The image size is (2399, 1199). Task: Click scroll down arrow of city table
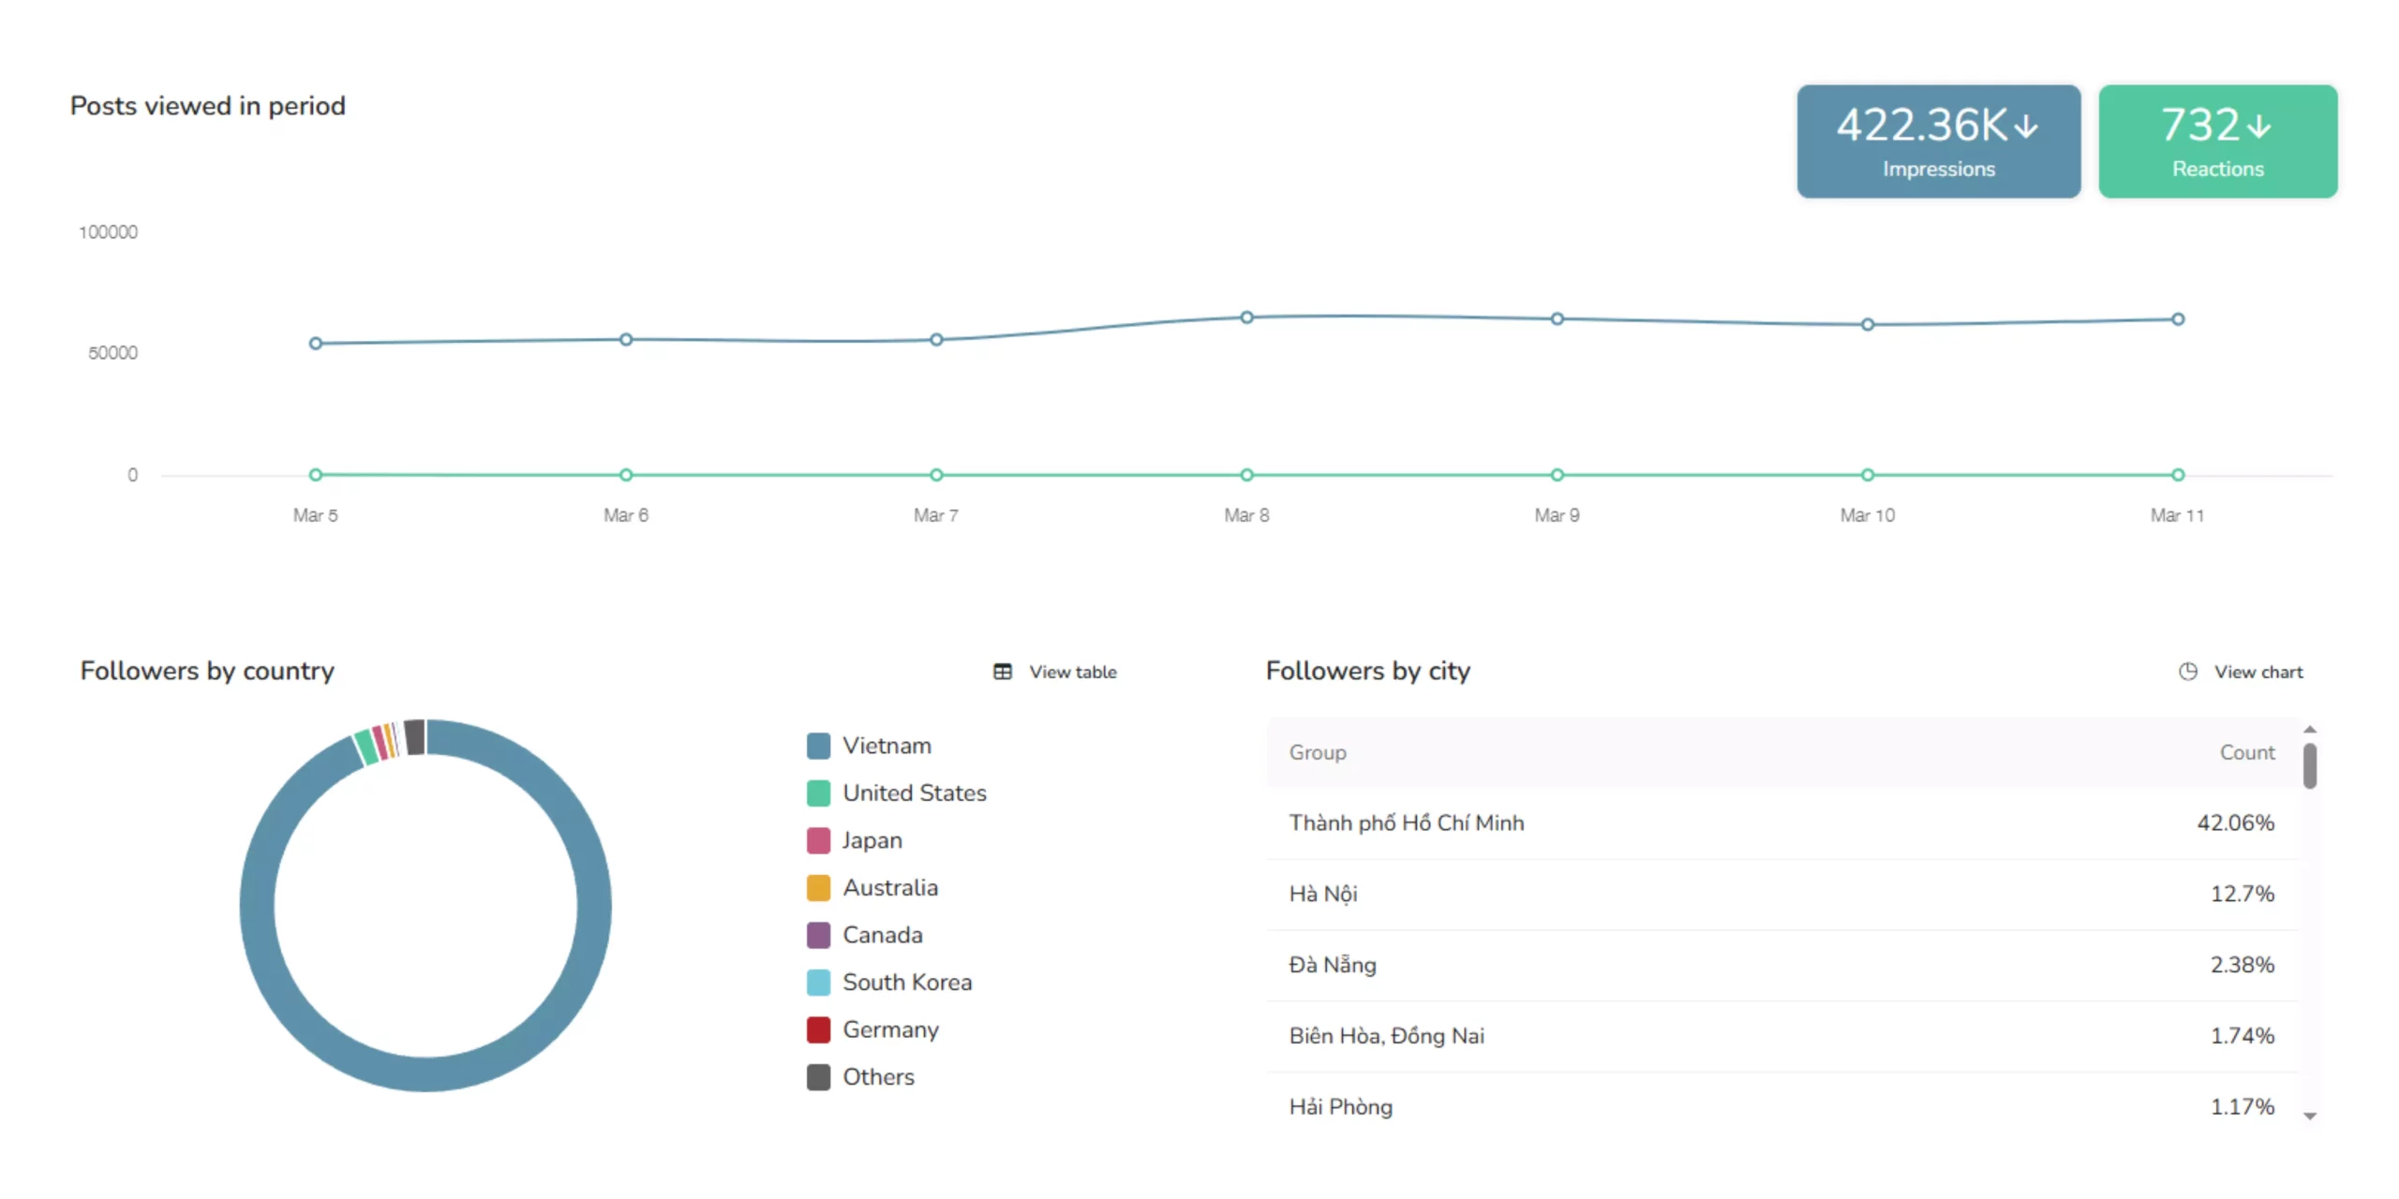click(x=2309, y=1116)
